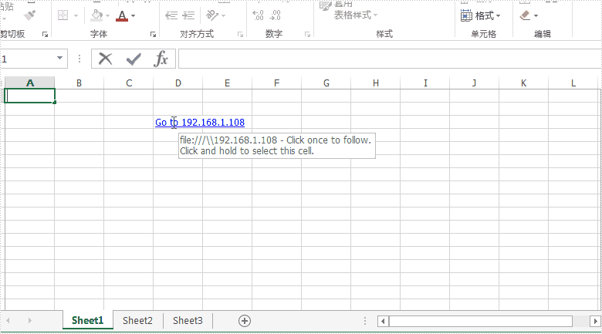
Task: Click the Insert Function fx icon
Action: (161, 59)
